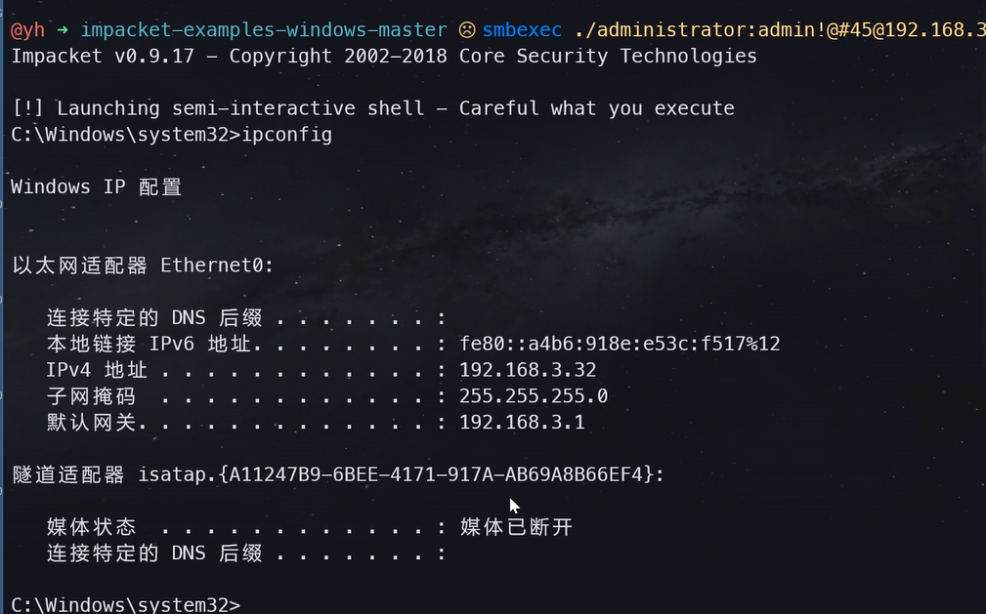Click the fe80 IPv6 link-local address

pos(620,344)
